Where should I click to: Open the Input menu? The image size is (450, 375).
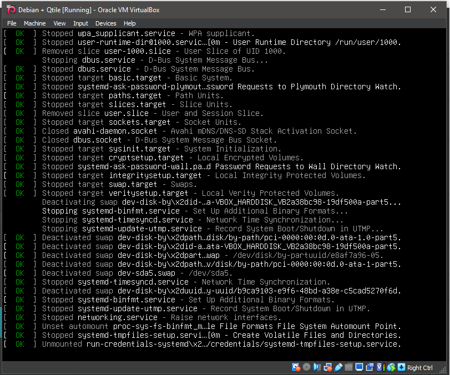coord(80,23)
